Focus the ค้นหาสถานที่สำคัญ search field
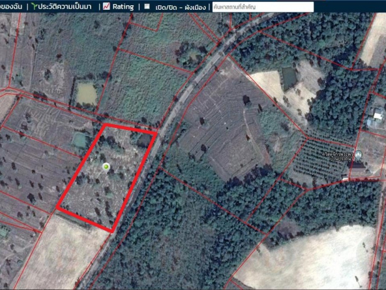Viewport: 386px width, 290px height. pos(263,7)
